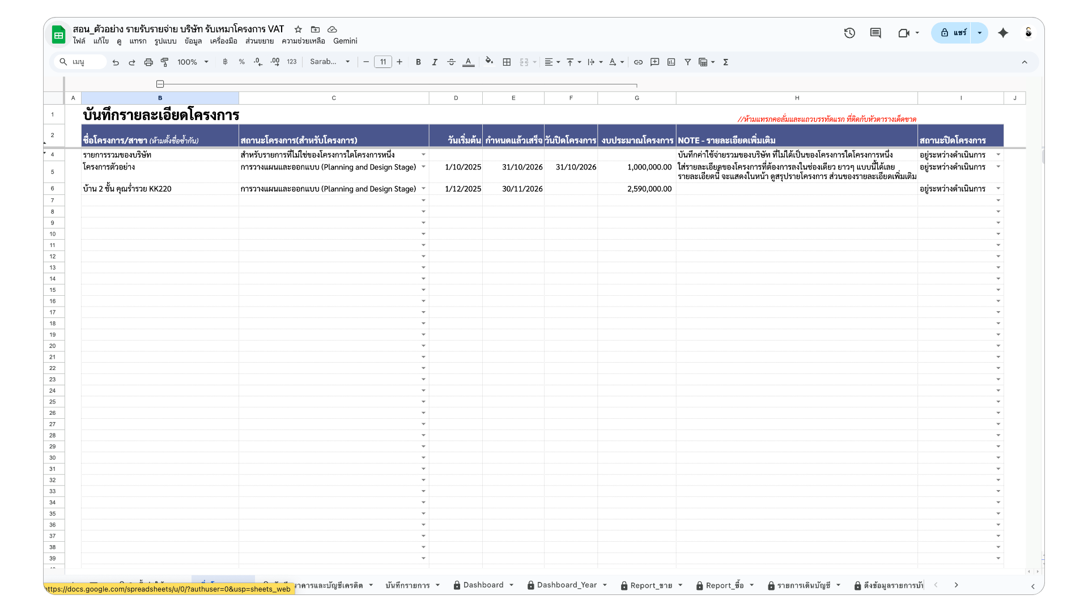The height and width of the screenshot is (612, 1088).
Task: Open the horizontal align dropdown
Action: click(x=552, y=62)
